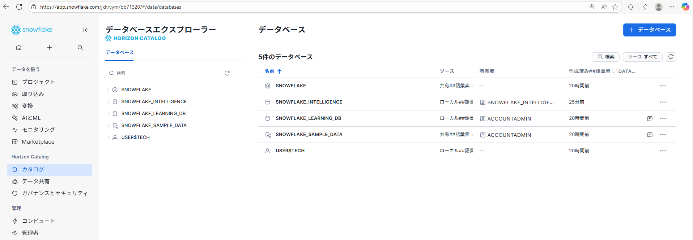693x240 pixels.
Task: Reload the browser page
Action: pos(19,7)
